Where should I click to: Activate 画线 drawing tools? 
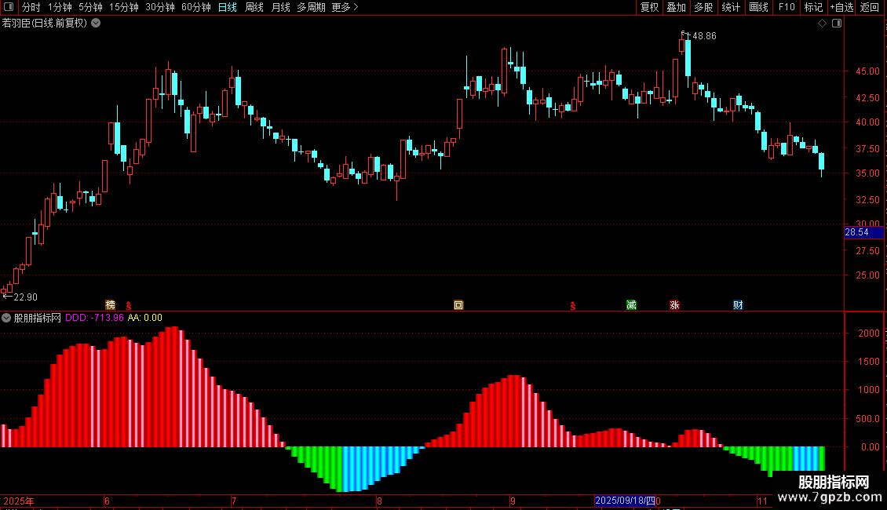(x=758, y=7)
